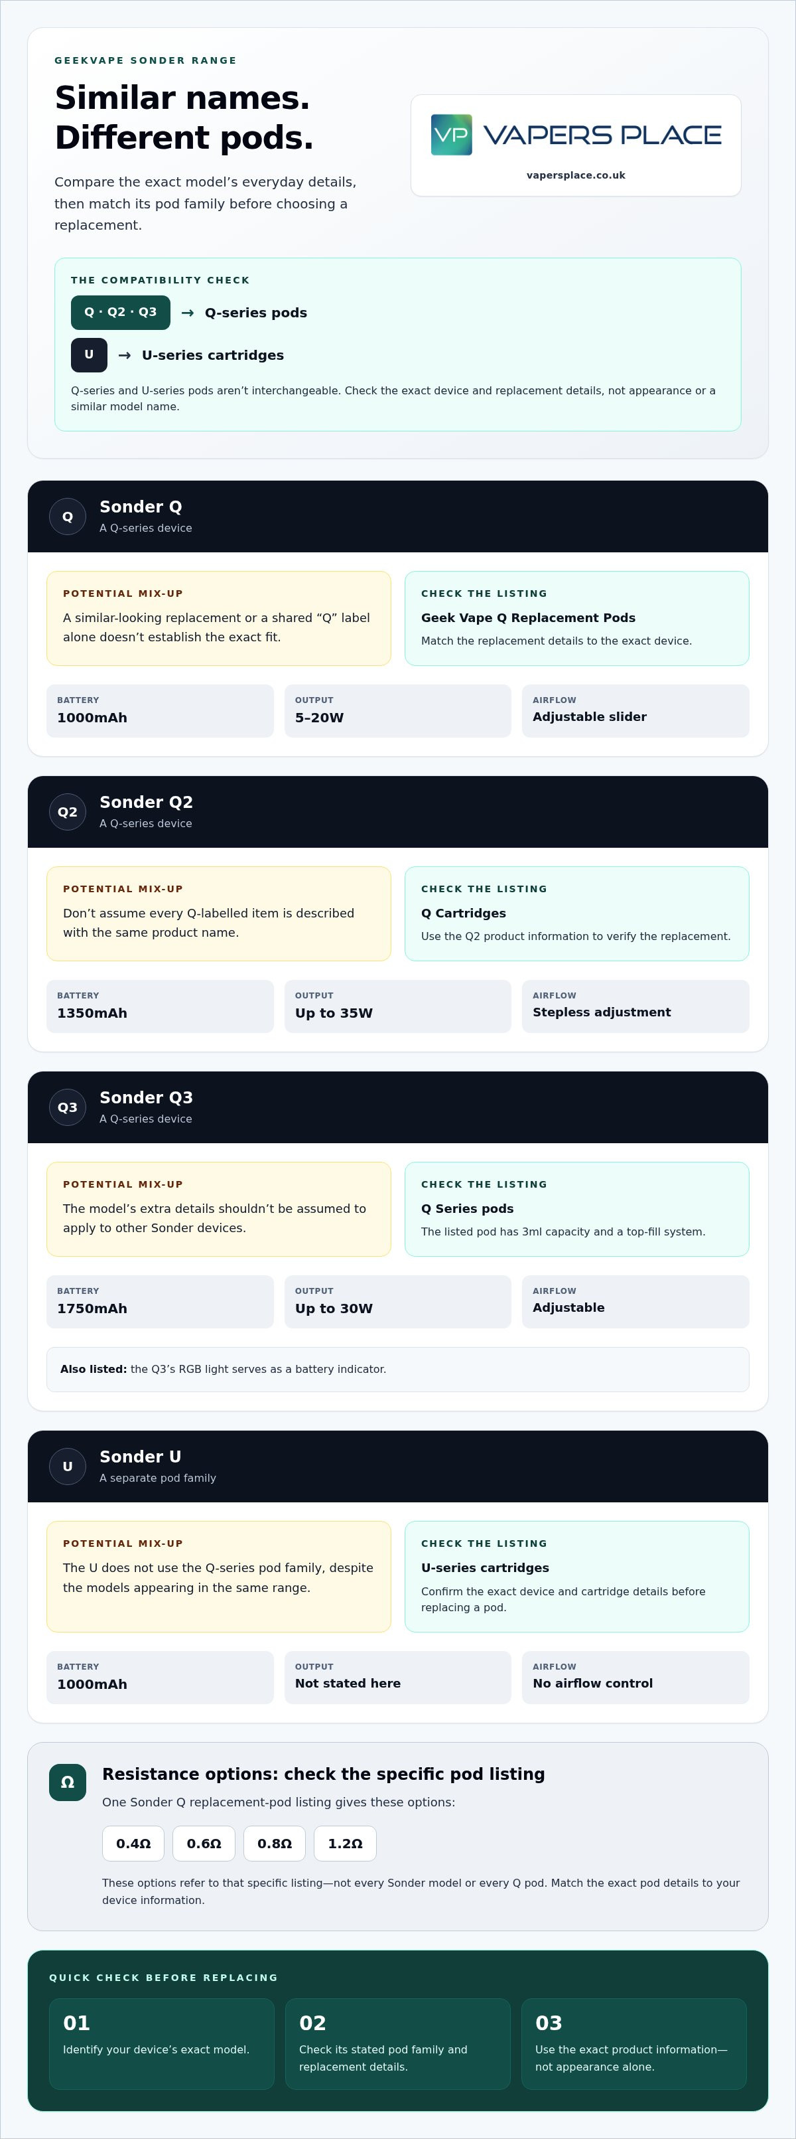Click the VP Vapers Place logo
Image resolution: width=796 pixels, height=2139 pixels.
coord(575,135)
